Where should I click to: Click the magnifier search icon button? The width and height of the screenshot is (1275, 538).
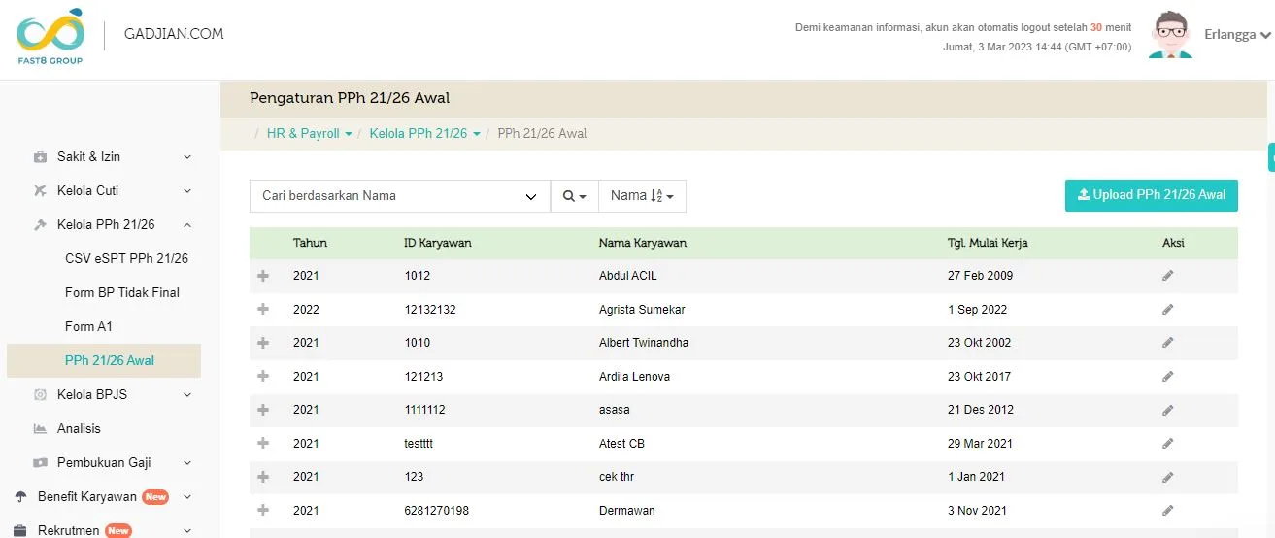[x=574, y=196]
